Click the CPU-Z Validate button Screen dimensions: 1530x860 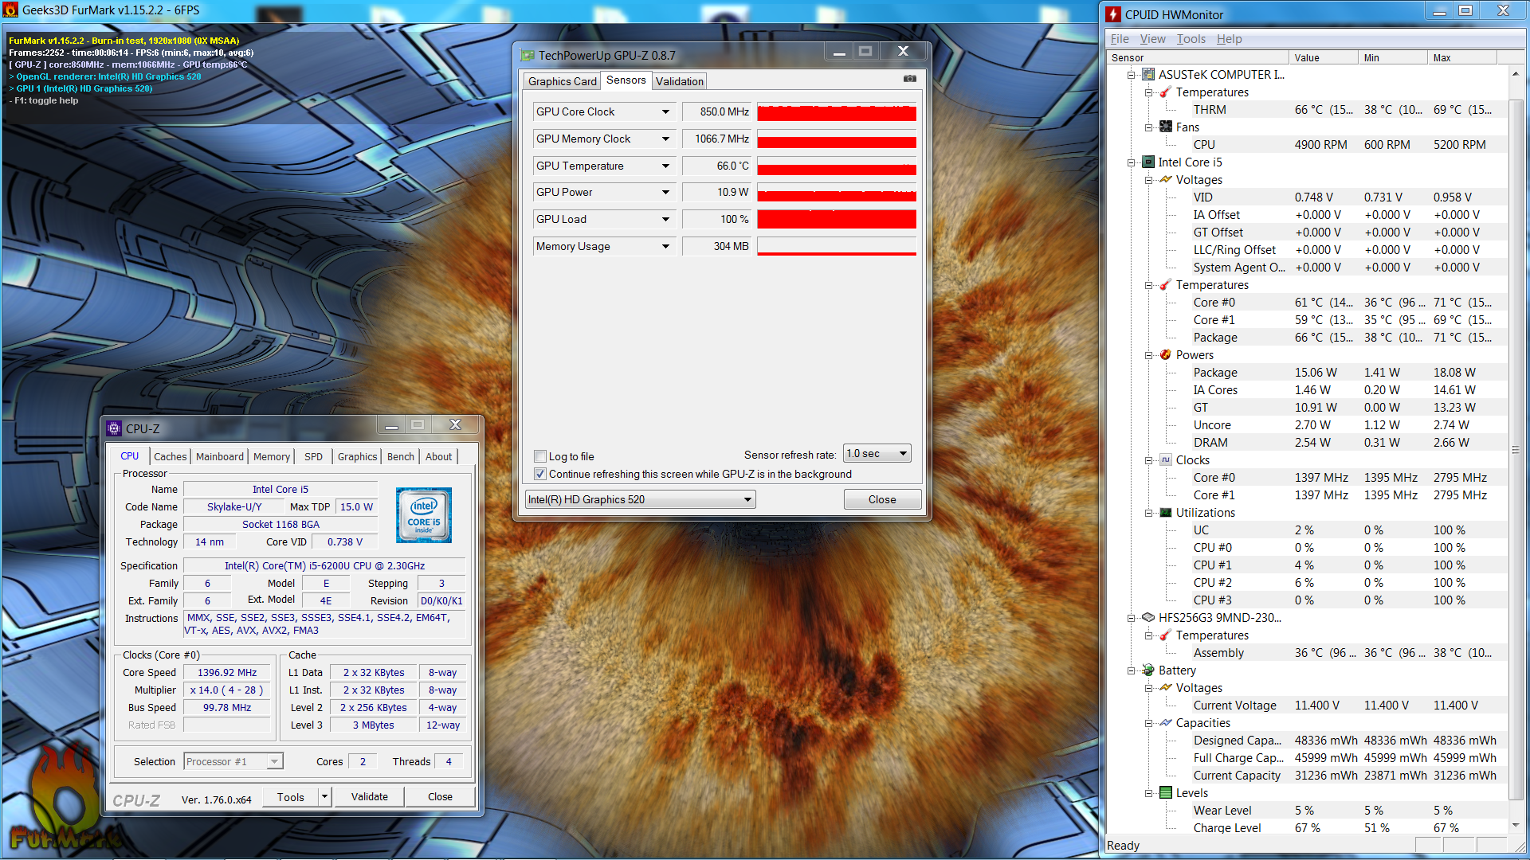(370, 796)
